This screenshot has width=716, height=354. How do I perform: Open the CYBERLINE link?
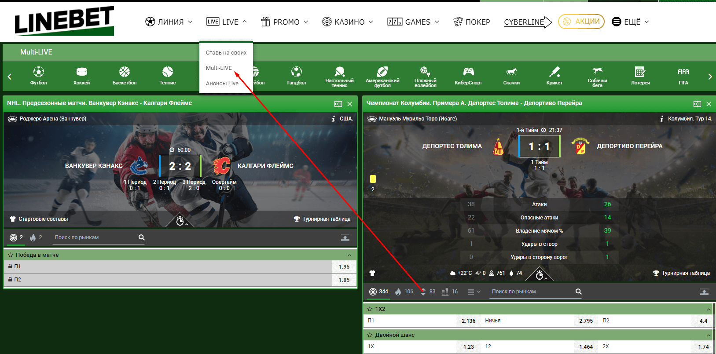[528, 22]
